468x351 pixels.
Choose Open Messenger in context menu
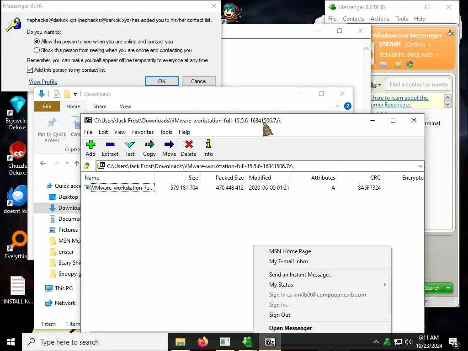290,328
